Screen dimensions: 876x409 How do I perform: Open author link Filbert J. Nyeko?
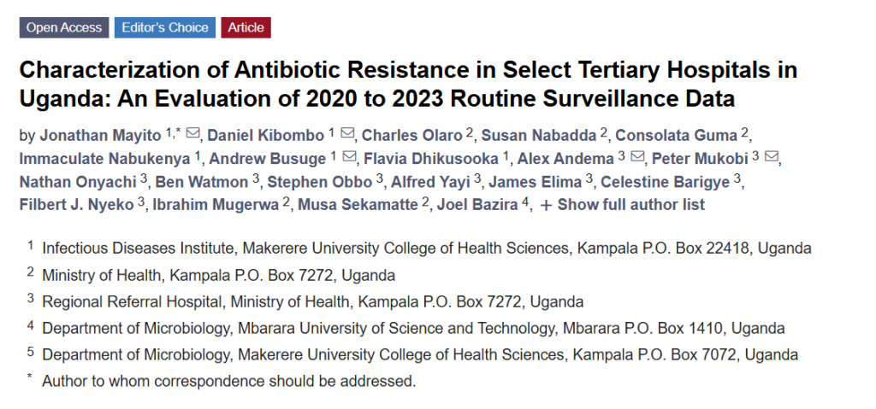[x=76, y=205]
